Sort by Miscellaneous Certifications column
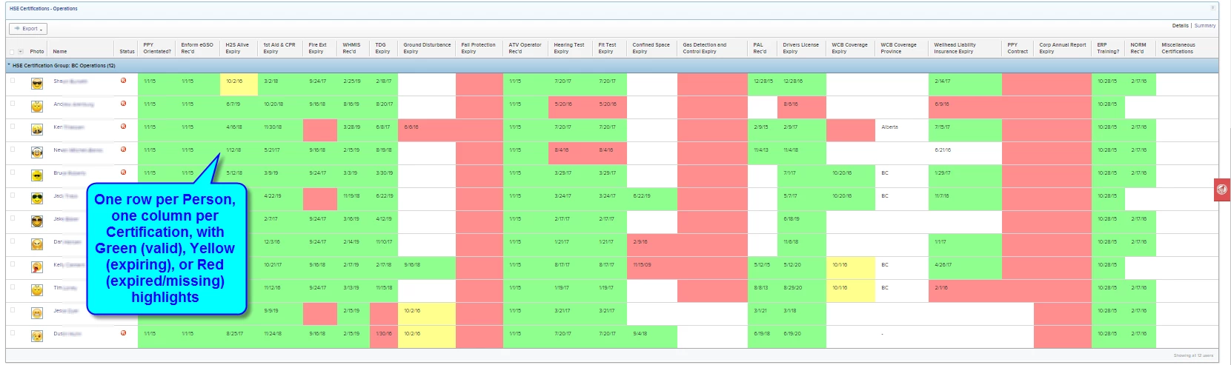Viewport: 1231px width, 365px height. click(1178, 48)
